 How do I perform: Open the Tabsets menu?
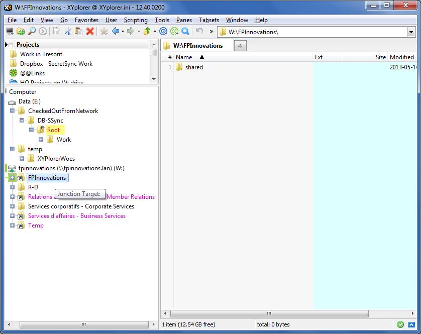(208, 20)
